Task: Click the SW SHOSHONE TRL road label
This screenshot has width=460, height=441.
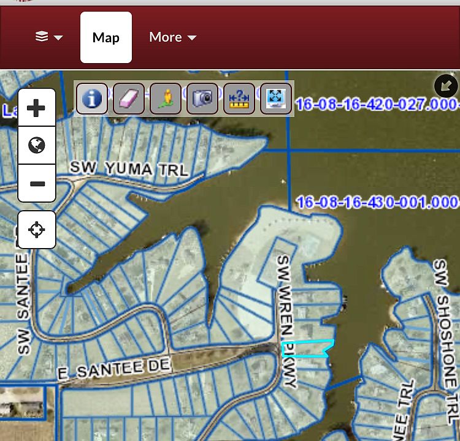Action: 446,341
